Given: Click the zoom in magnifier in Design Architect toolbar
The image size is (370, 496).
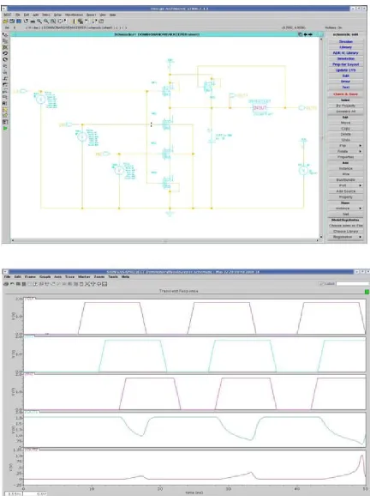Looking at the screenshot, I should click(x=39, y=21).
